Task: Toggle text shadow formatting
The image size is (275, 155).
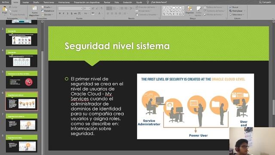Action: [71, 13]
